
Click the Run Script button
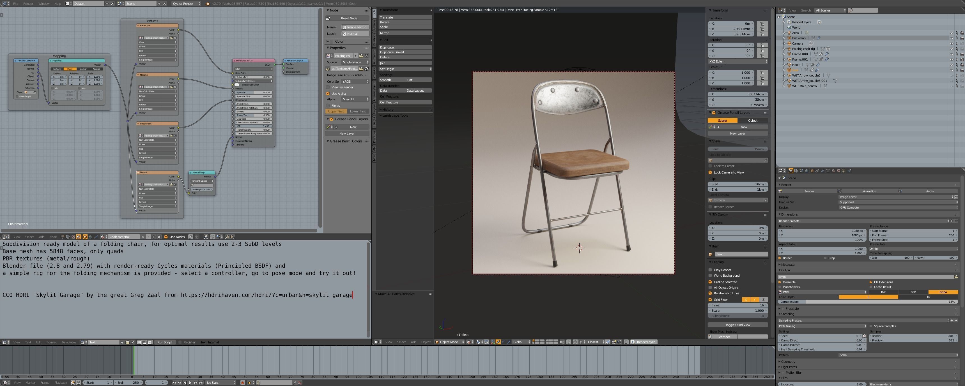pyautogui.click(x=164, y=342)
